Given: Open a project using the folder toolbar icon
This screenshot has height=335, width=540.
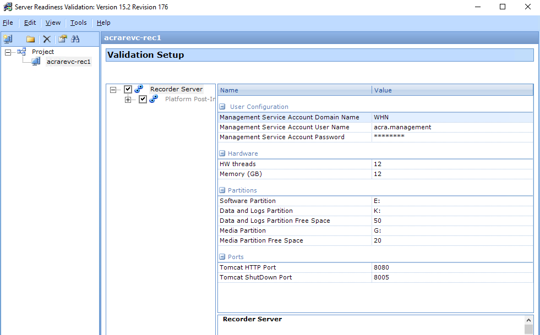Looking at the screenshot, I should pos(30,39).
